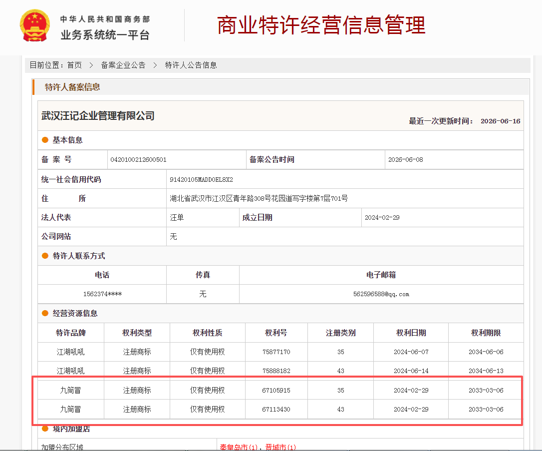
Task: Click the national emblem logo
Action: pos(34,25)
